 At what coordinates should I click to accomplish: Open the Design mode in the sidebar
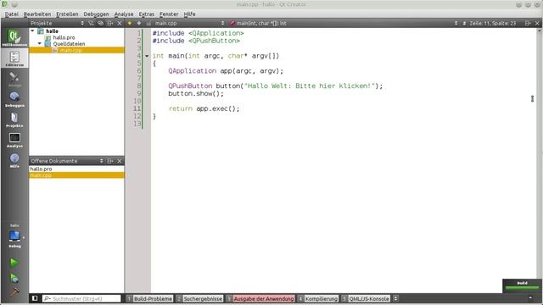tap(14, 79)
